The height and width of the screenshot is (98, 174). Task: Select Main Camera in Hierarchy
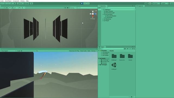pyautogui.click(x=109, y=11)
